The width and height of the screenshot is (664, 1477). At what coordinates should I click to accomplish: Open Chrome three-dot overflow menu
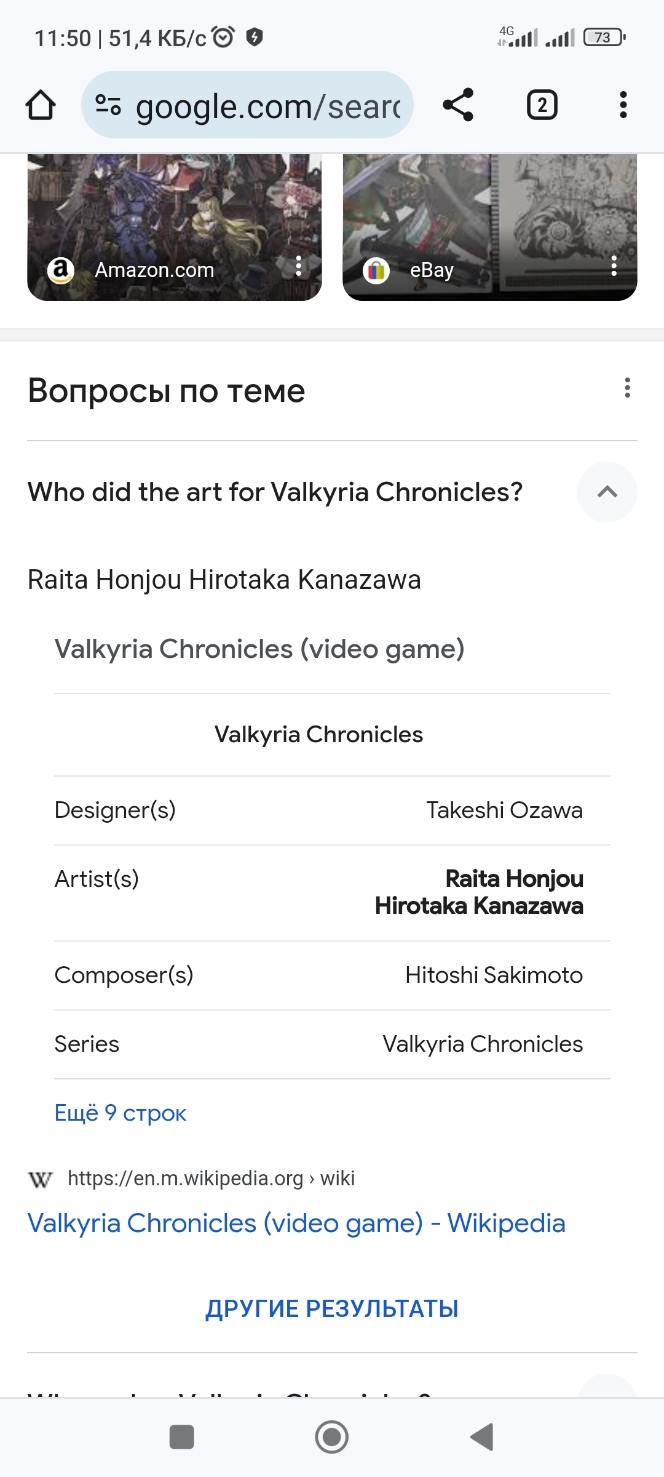(623, 105)
